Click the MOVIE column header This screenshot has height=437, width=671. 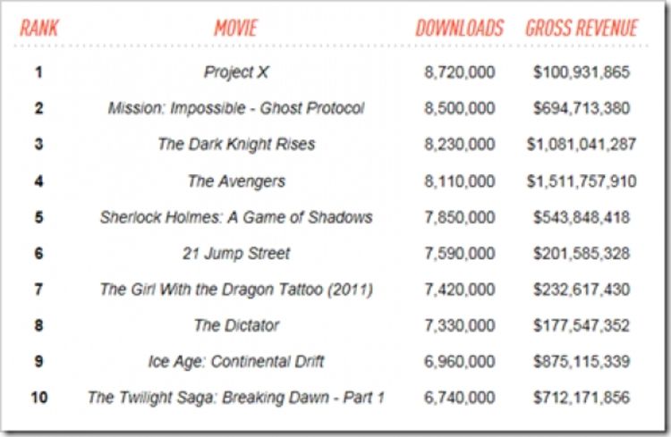tap(236, 29)
